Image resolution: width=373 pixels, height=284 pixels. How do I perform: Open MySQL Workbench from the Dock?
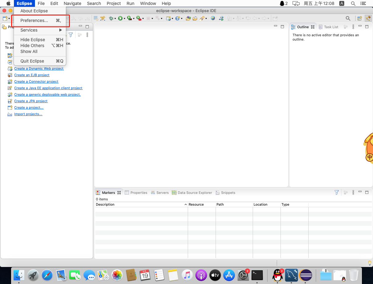click(x=291, y=275)
